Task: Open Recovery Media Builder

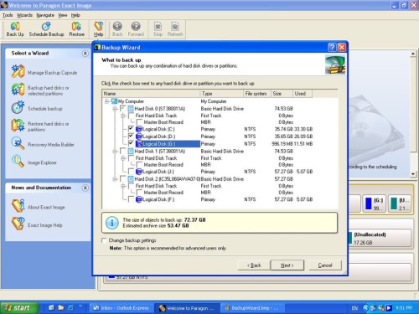Action: [18, 143]
